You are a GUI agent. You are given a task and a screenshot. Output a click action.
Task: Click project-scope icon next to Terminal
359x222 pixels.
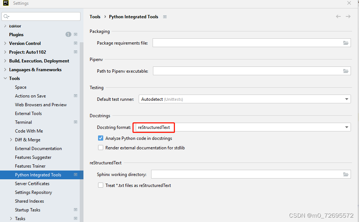point(75,122)
